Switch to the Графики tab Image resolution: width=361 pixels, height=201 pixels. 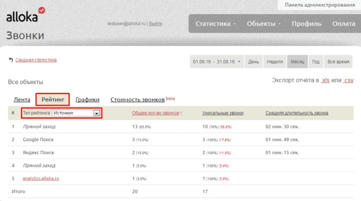pyautogui.click(x=87, y=100)
